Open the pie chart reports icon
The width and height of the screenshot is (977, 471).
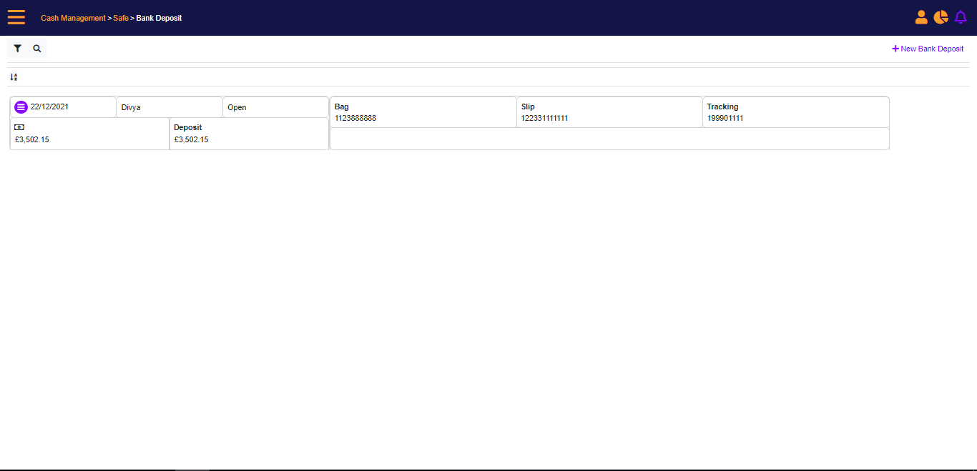coord(941,17)
